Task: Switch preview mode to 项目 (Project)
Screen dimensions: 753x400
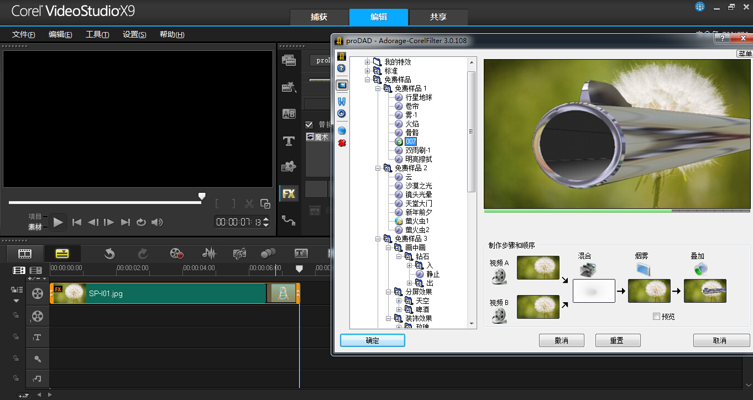Action: (35, 217)
